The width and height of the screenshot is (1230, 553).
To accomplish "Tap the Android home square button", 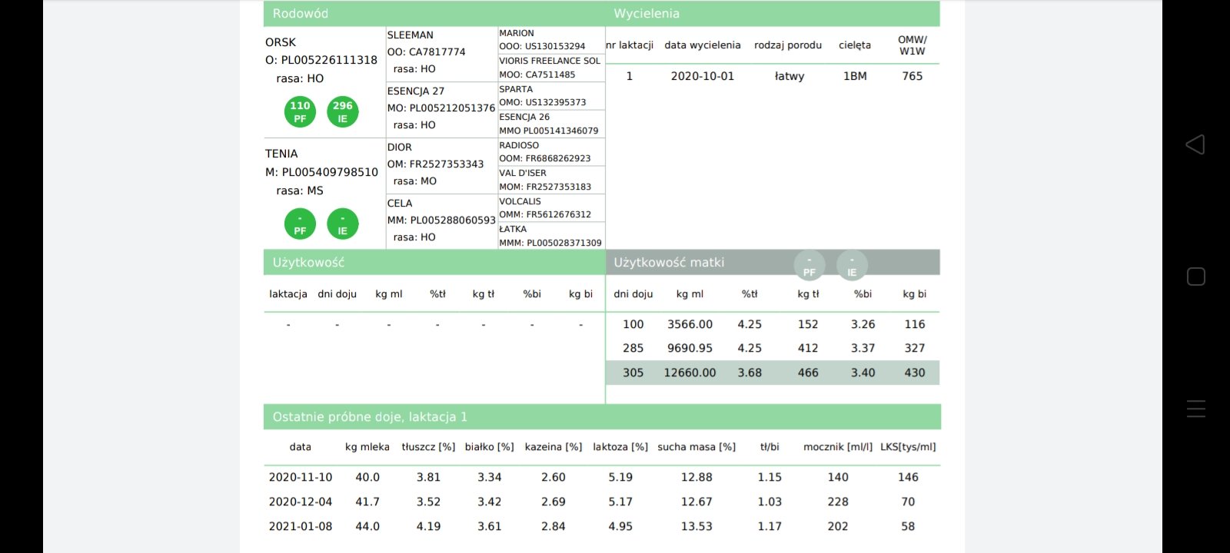I will tap(1195, 276).
